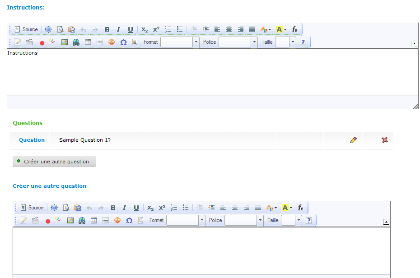Screen dimensions: 420x278
Task: Toggle Bold in the Instructions editor toolbar
Action: [107, 29]
